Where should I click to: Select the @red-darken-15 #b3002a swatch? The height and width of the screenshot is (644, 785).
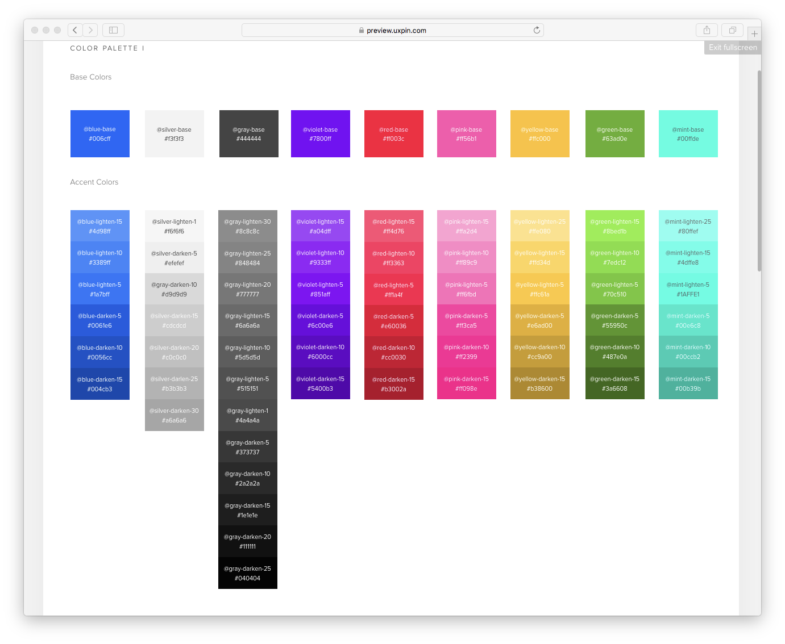[x=393, y=384]
